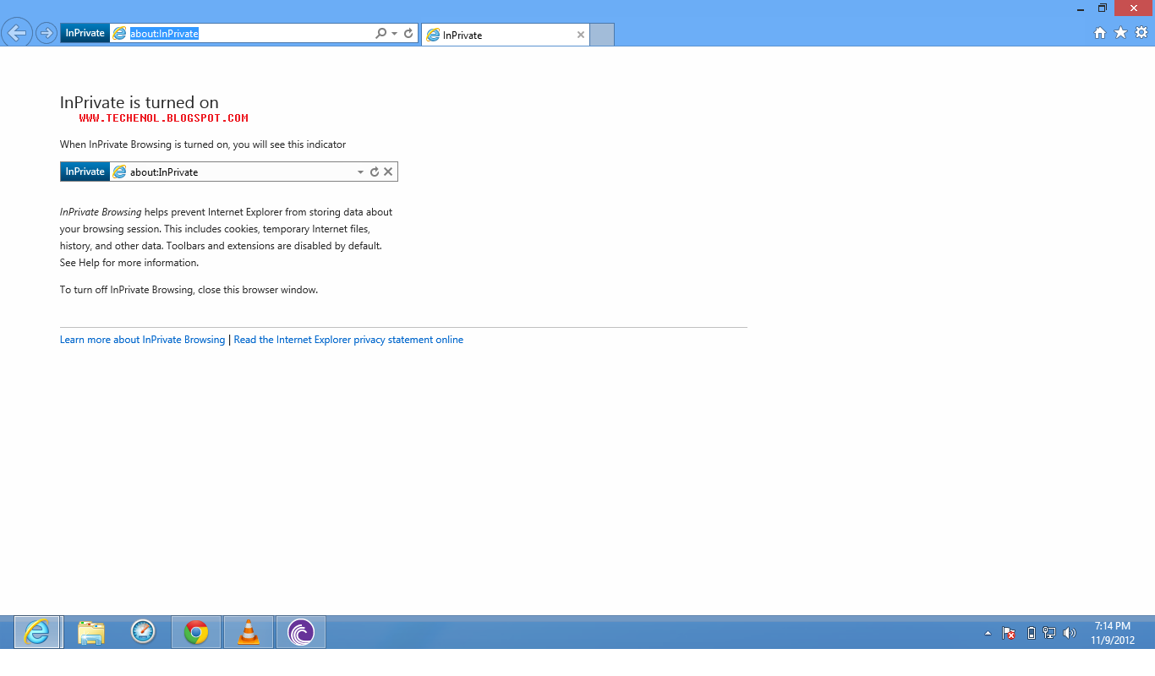Click the Refresh icon in address bar
This screenshot has width=1155, height=676.
click(408, 33)
